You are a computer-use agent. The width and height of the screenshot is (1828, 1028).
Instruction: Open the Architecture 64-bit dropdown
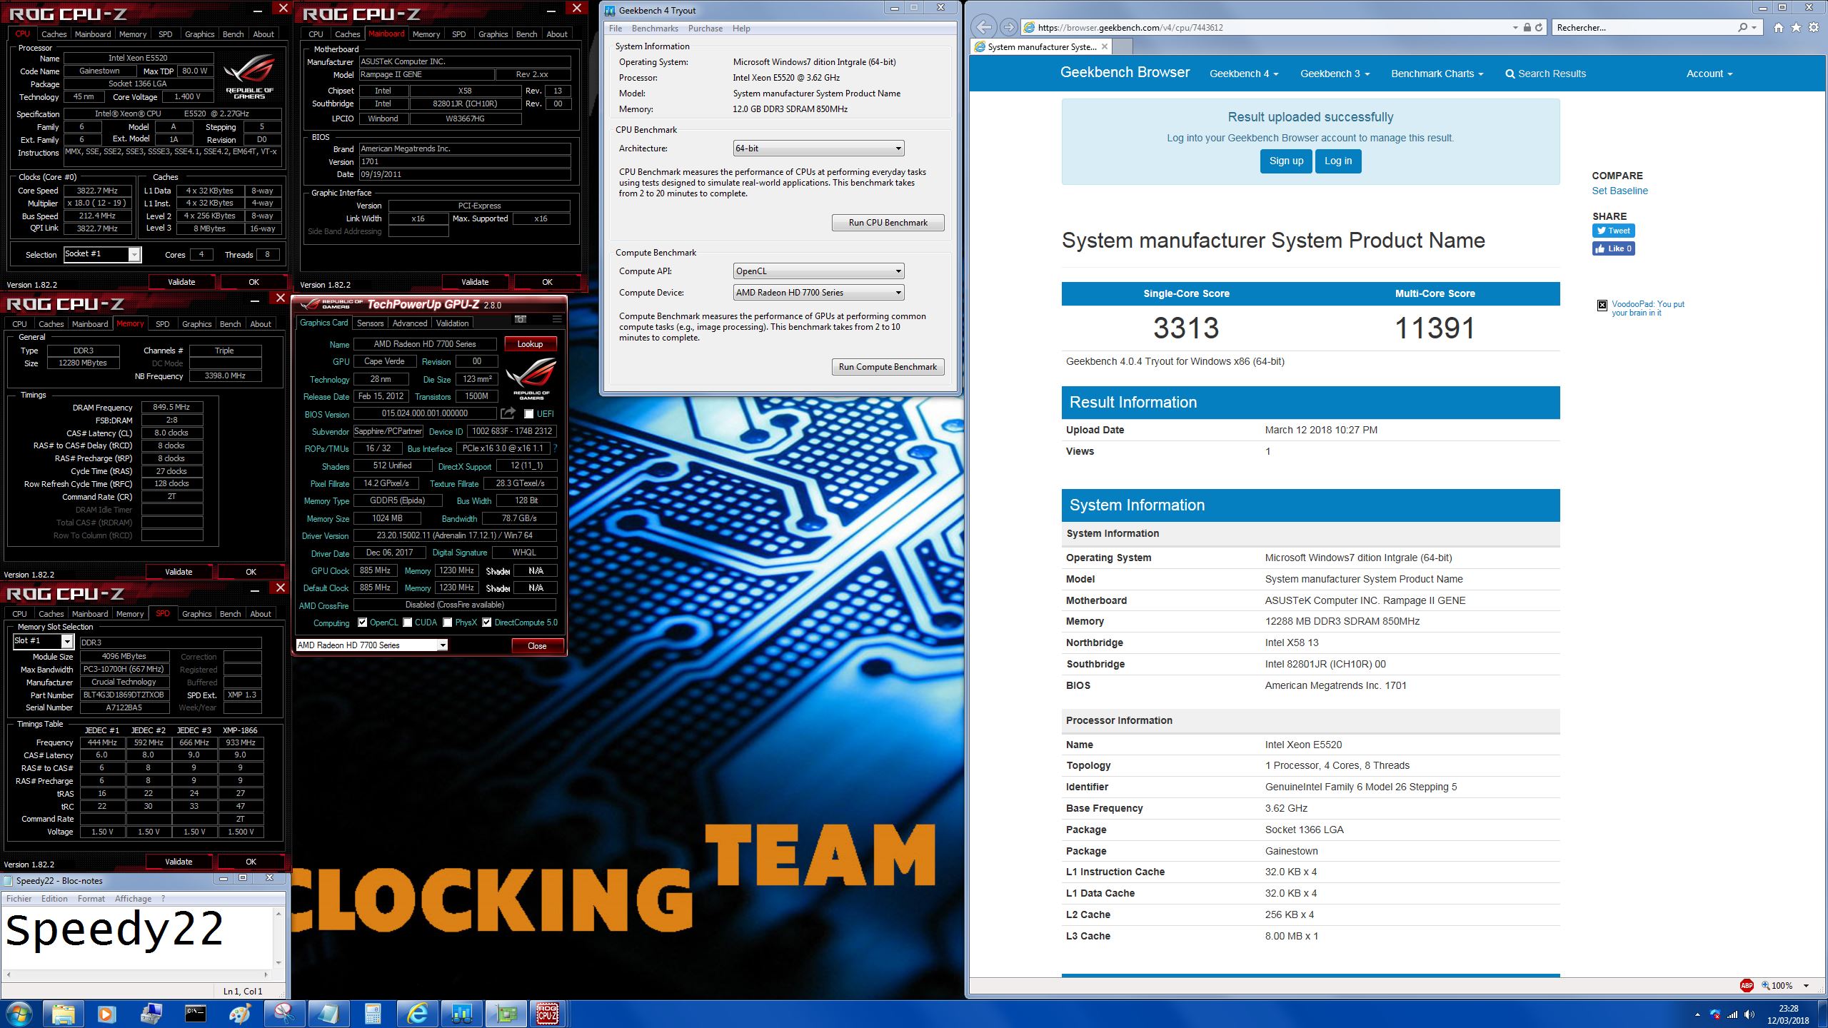pyautogui.click(x=818, y=148)
